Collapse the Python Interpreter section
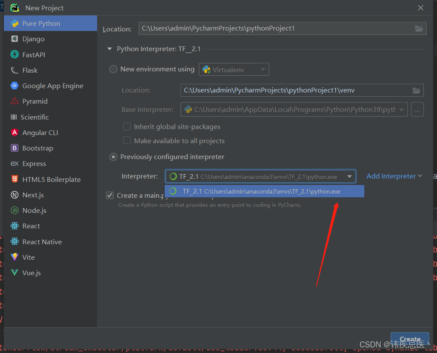Image resolution: width=437 pixels, height=353 pixels. pyautogui.click(x=110, y=49)
